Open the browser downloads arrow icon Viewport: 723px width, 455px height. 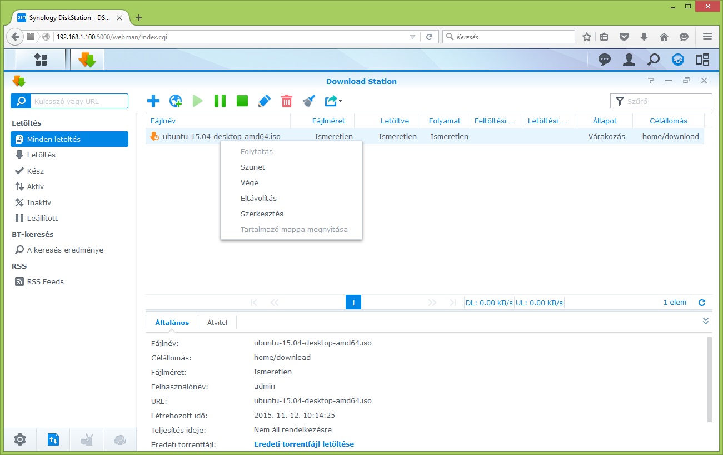coord(644,37)
